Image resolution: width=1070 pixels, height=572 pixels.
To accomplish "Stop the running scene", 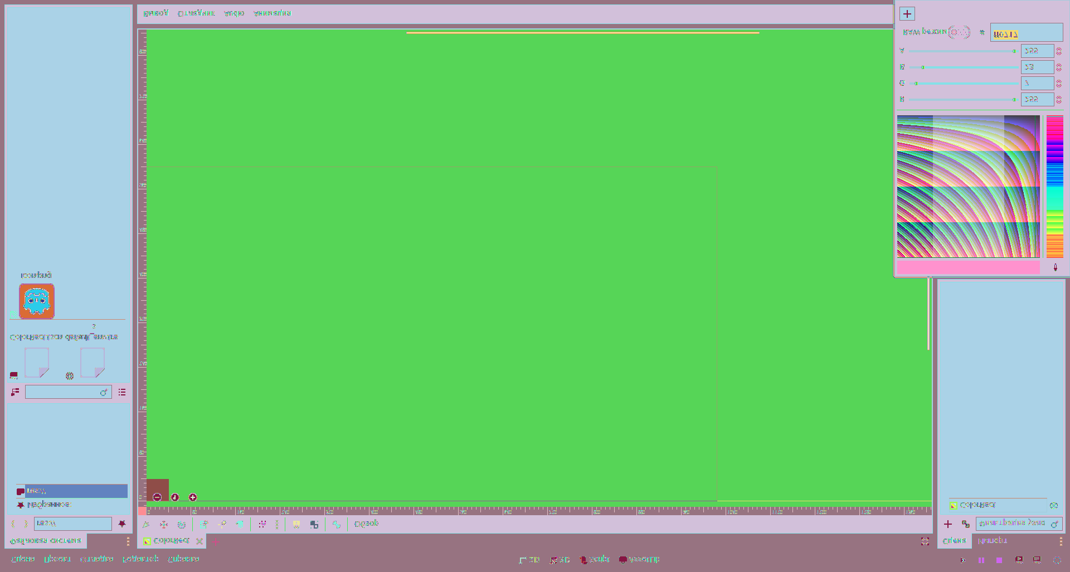I will 999,560.
